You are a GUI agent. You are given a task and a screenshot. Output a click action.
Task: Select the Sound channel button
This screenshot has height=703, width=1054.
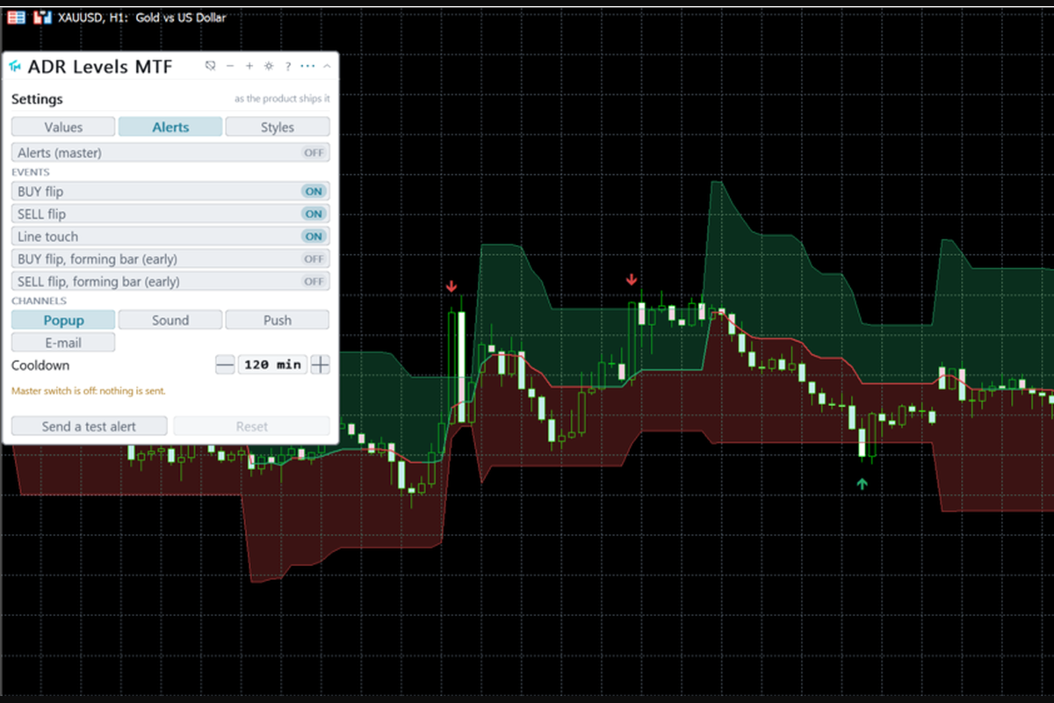(x=170, y=320)
